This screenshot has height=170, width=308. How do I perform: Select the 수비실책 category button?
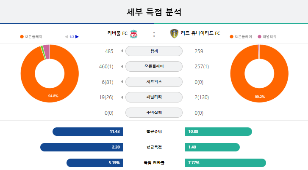(x=154, y=113)
